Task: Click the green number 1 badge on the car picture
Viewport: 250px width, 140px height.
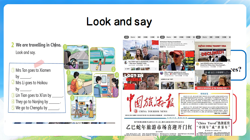Action: click(65, 47)
